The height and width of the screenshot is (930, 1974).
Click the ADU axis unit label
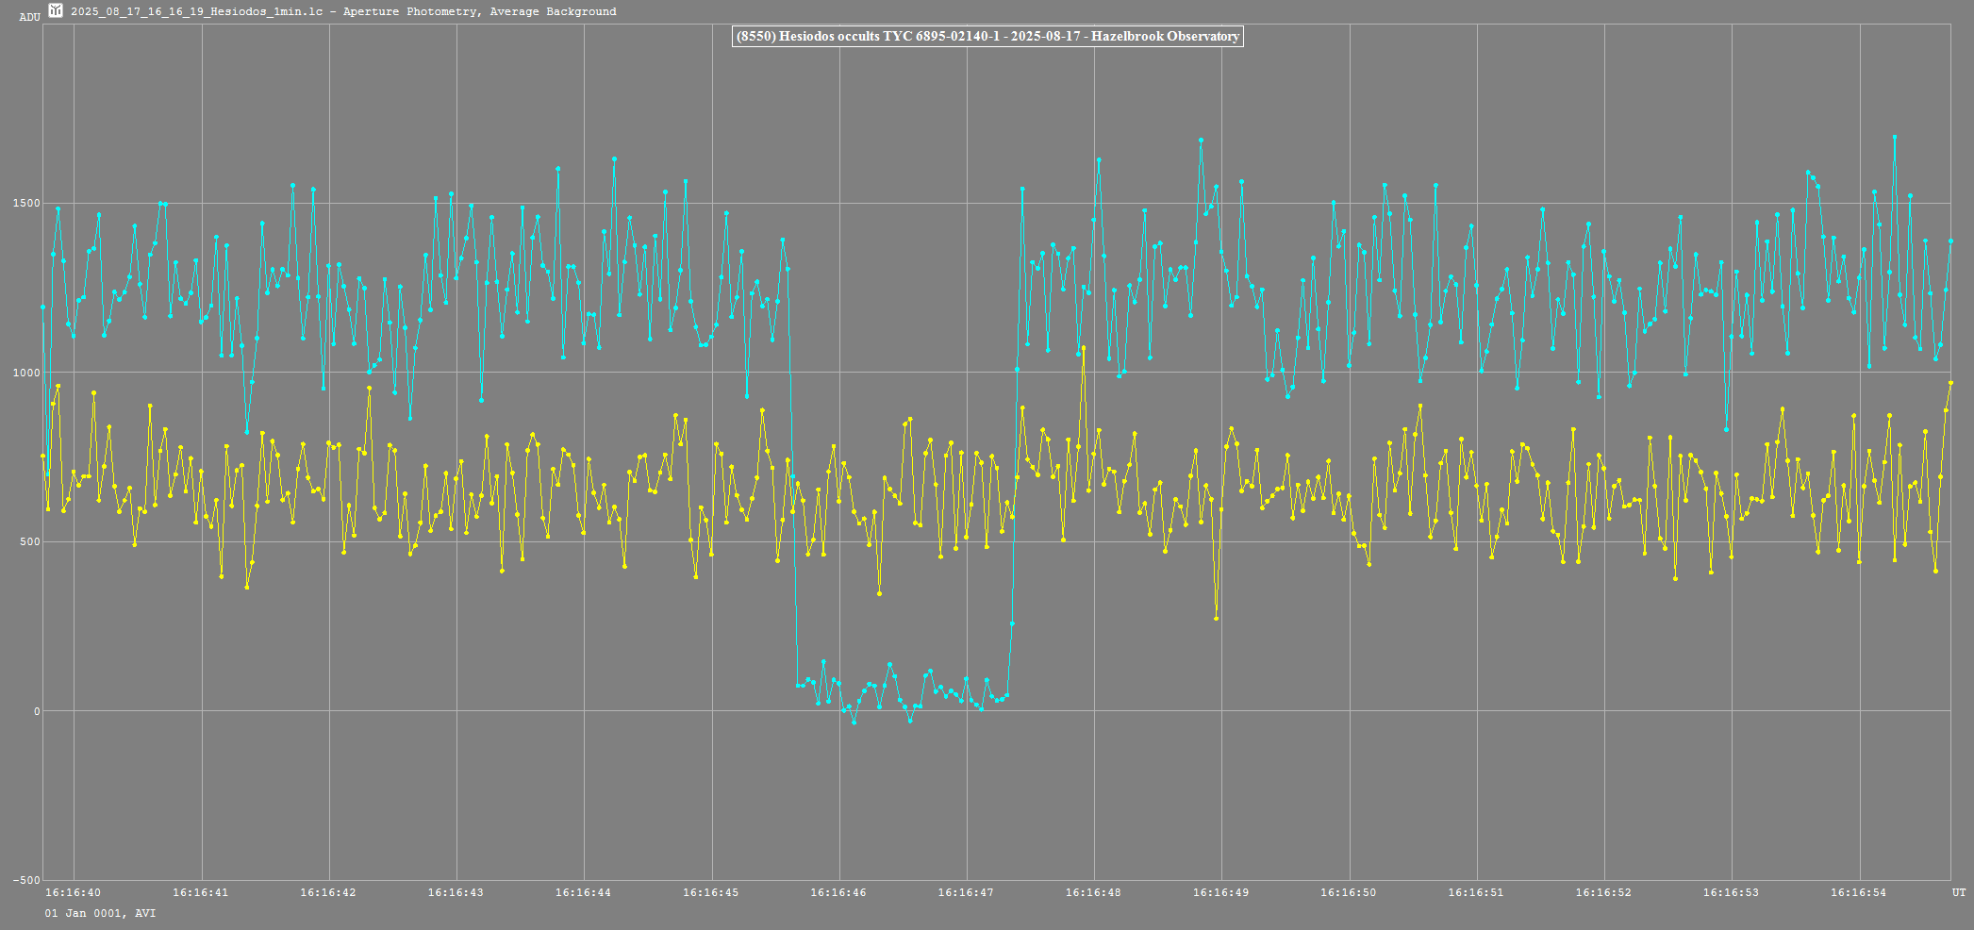[29, 17]
